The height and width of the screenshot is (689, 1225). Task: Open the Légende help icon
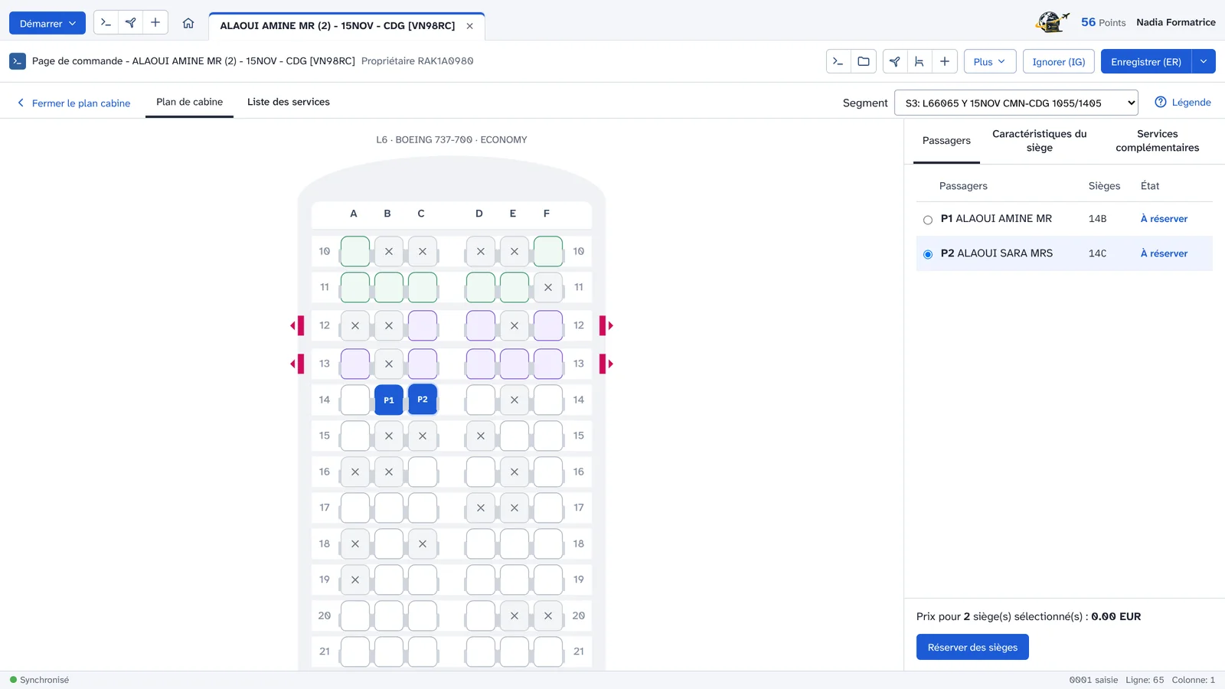pyautogui.click(x=1161, y=103)
